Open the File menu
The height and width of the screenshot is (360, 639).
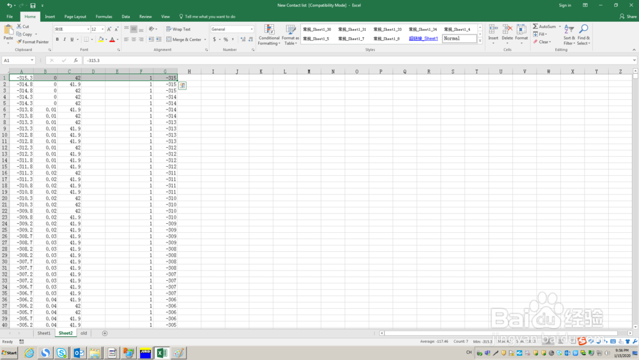[10, 17]
